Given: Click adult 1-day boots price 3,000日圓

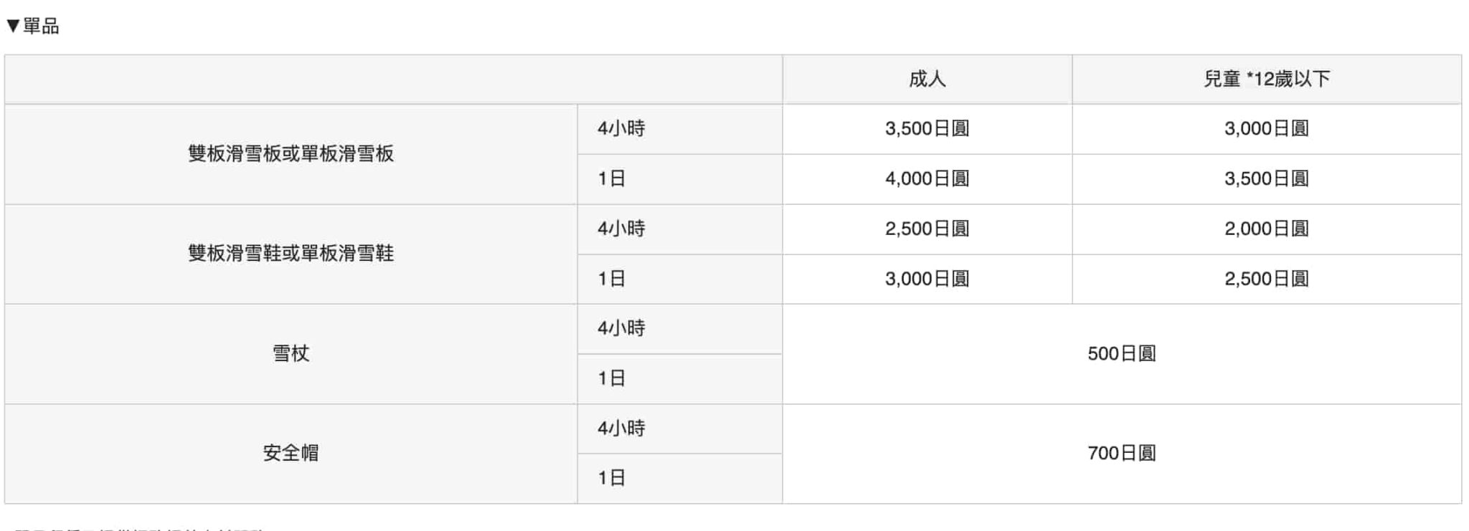Looking at the screenshot, I should coord(927,279).
